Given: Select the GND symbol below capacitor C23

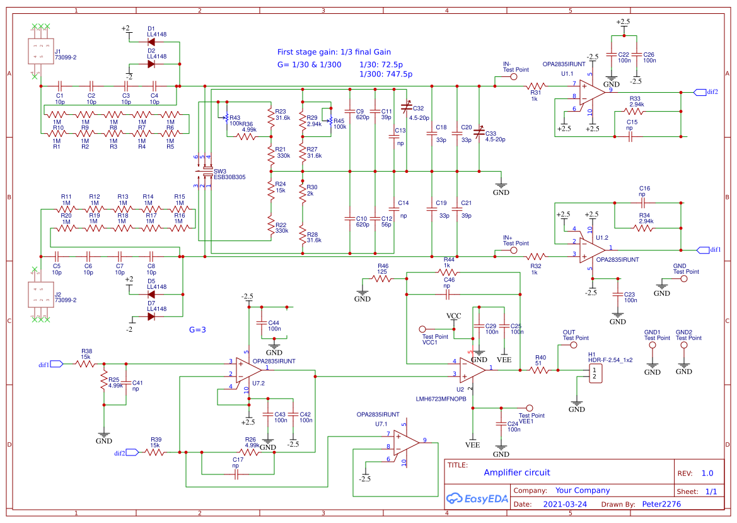Looking at the screenshot, I should pos(617,315).
